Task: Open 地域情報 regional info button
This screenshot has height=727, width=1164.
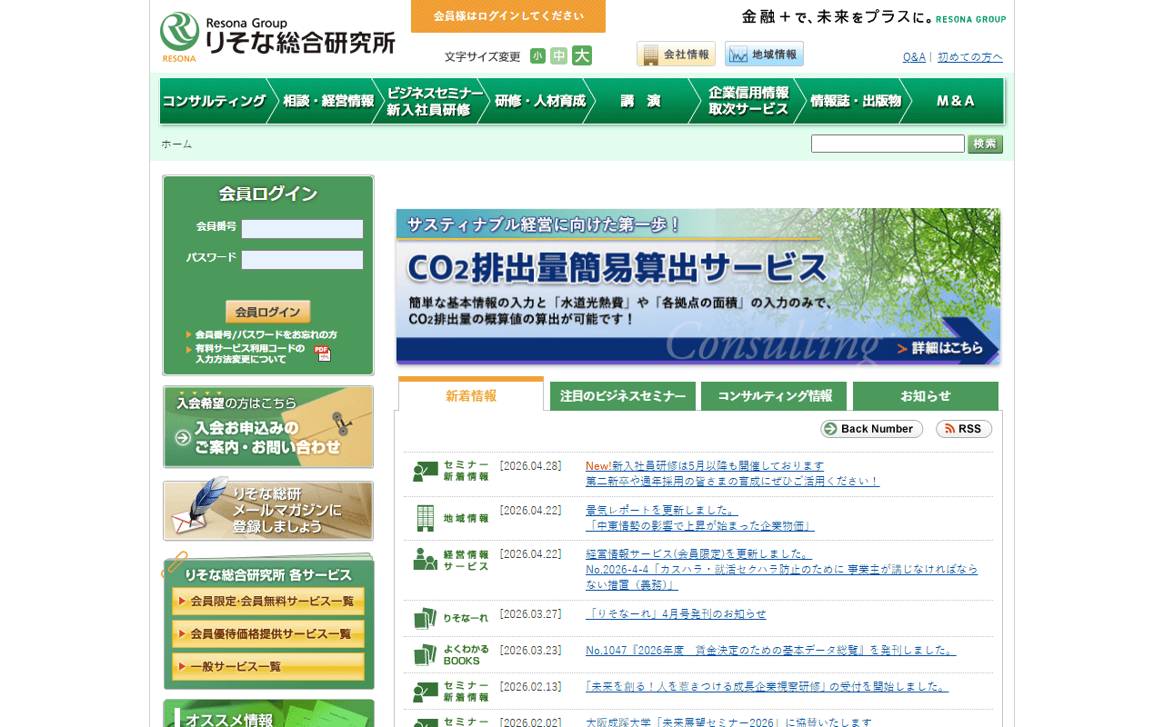Action: (764, 54)
